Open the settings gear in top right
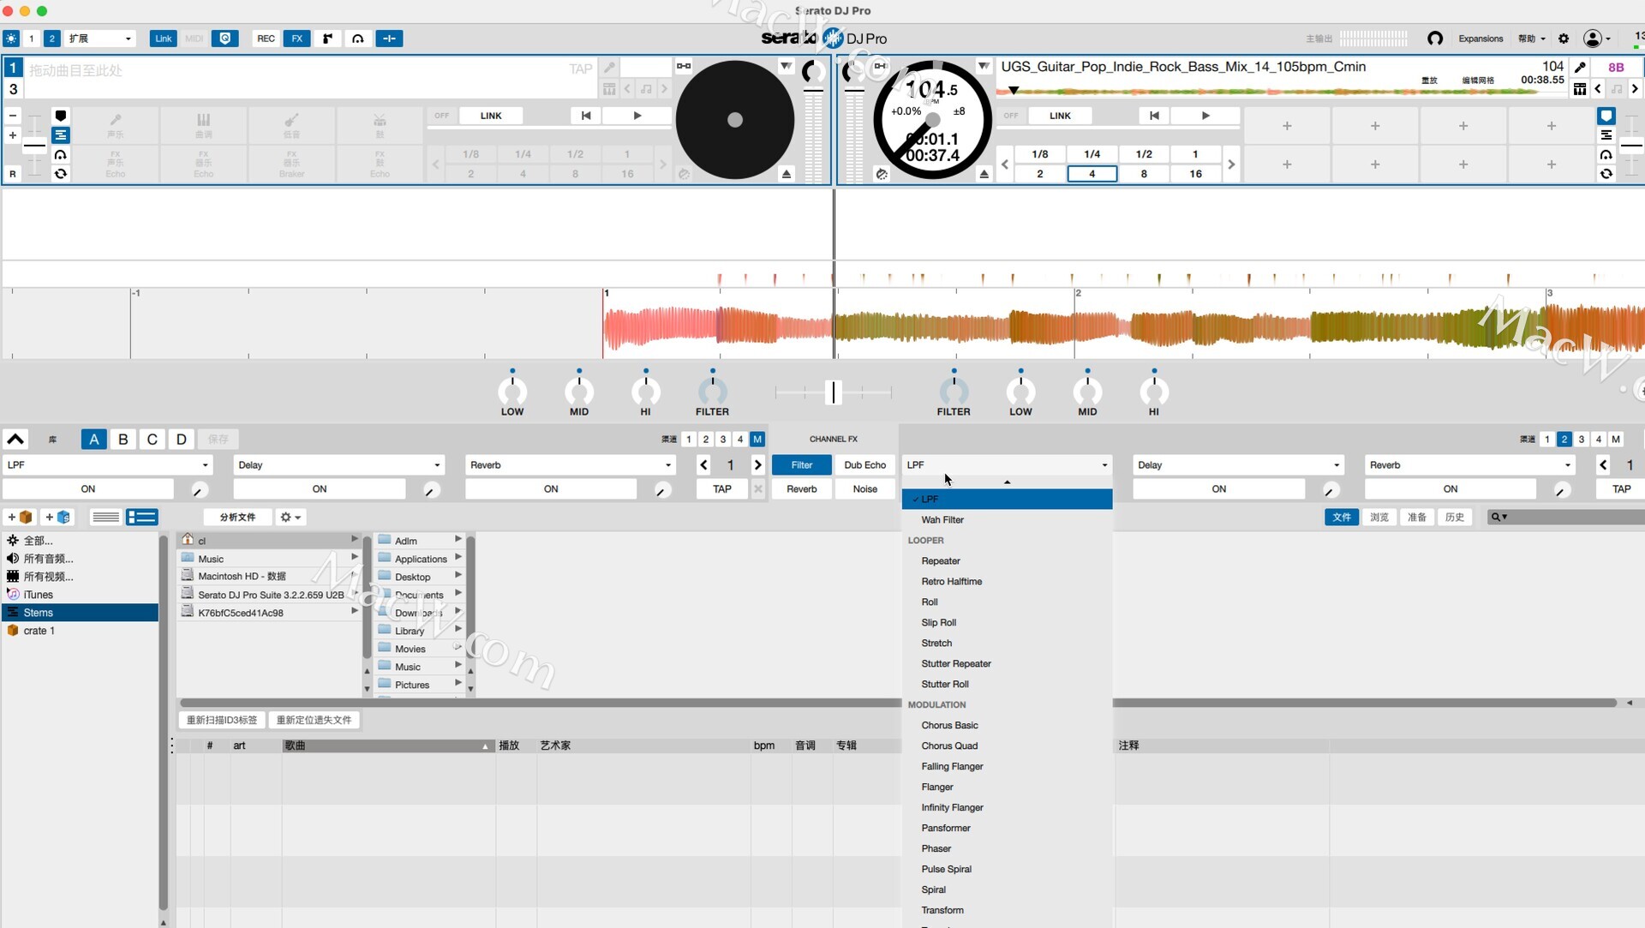Viewport: 1645px width, 928px height. tap(1564, 39)
